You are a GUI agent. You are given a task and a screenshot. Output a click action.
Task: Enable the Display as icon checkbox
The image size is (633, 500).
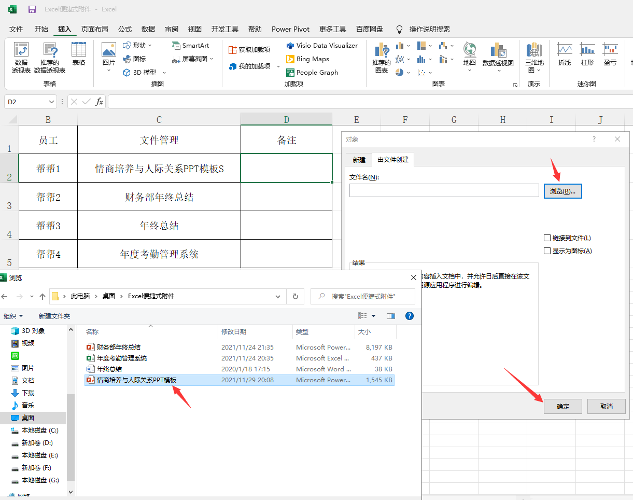click(547, 251)
